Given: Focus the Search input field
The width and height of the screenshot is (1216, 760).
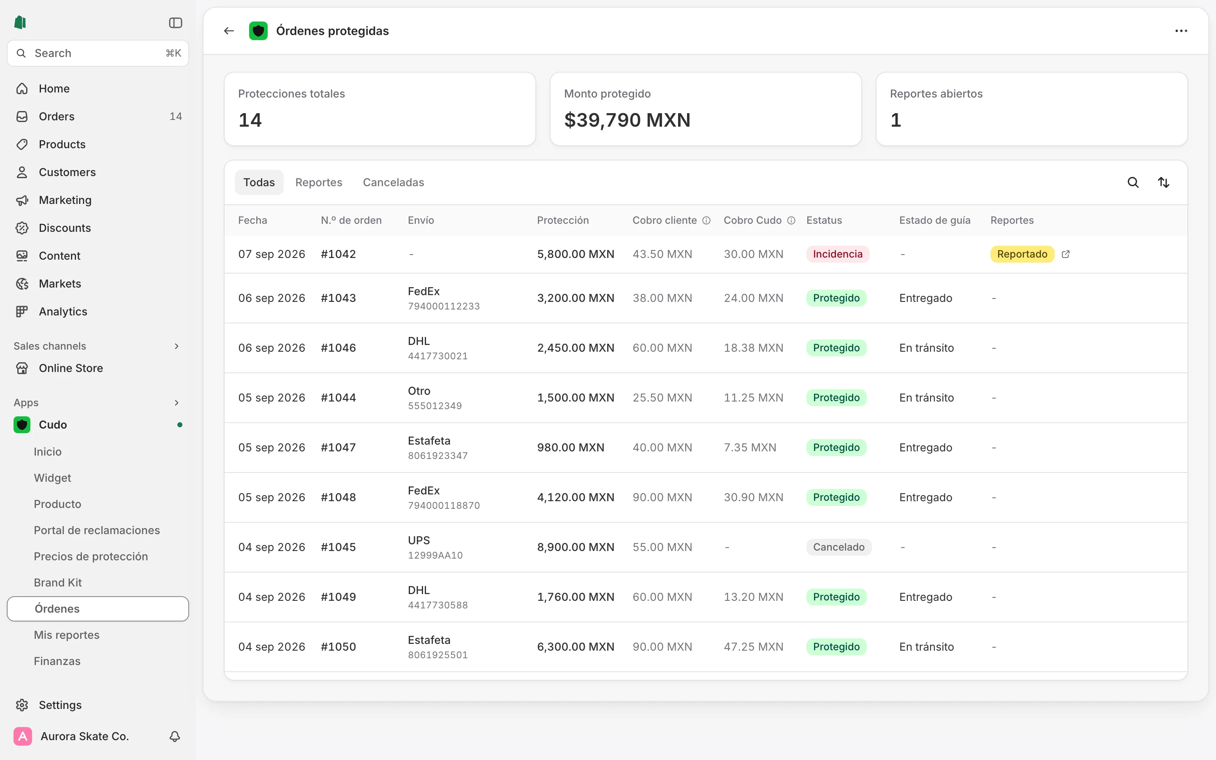Looking at the screenshot, I should pyautogui.click(x=98, y=53).
